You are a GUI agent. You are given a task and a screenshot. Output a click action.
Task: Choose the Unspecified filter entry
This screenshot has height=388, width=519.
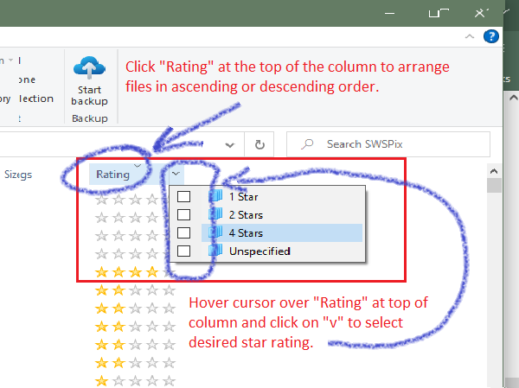click(x=259, y=251)
